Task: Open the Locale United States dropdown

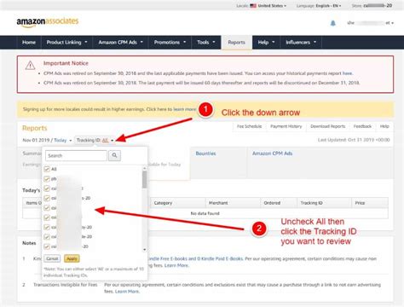Action: [262, 6]
